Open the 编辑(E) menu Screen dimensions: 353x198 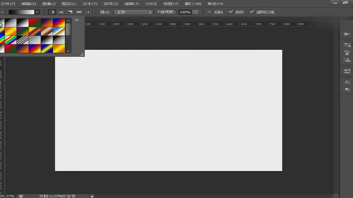click(29, 4)
